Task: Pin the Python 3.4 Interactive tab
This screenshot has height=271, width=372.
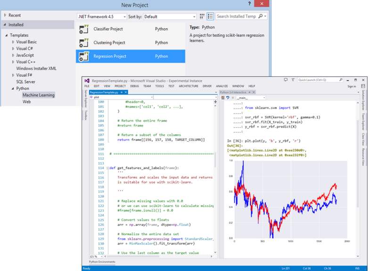Action: [249, 92]
